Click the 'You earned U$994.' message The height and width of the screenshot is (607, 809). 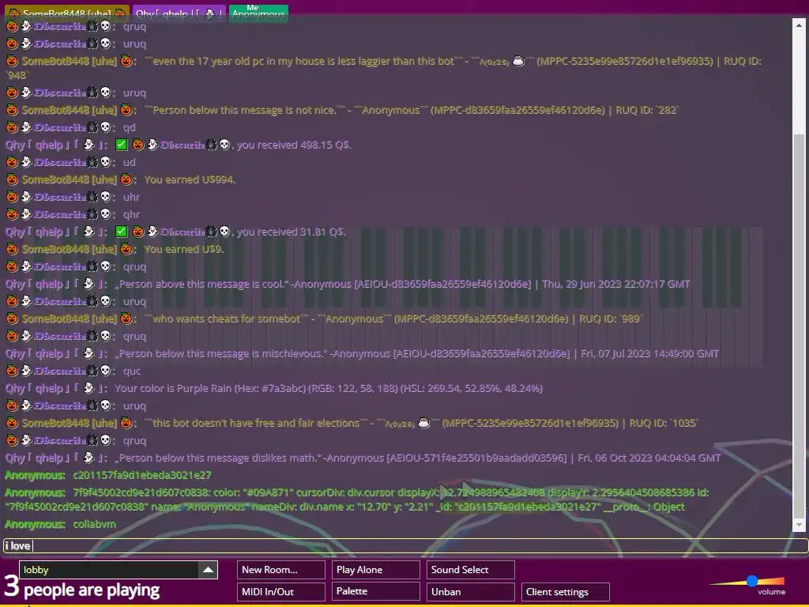coord(190,179)
